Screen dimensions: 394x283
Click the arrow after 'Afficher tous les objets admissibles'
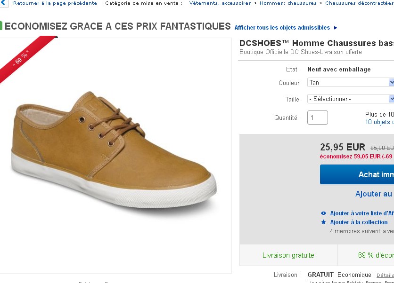tap(336, 28)
